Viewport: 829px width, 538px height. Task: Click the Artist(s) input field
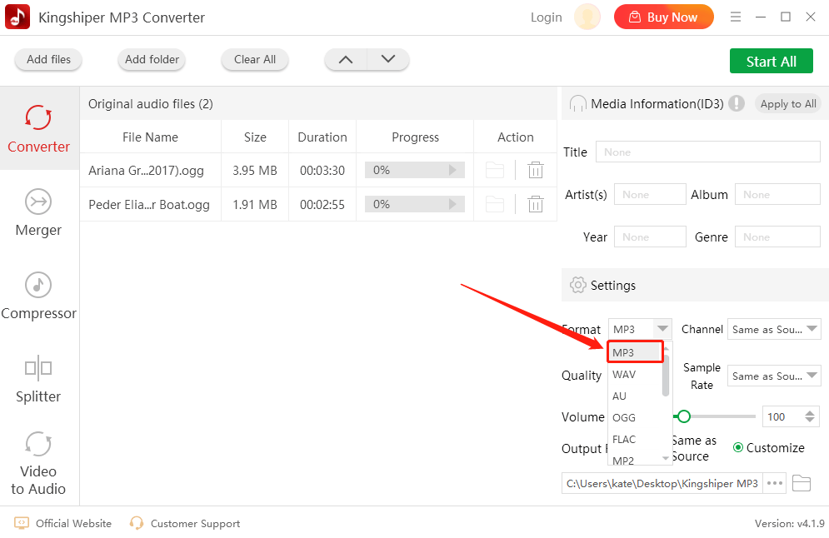pyautogui.click(x=650, y=194)
